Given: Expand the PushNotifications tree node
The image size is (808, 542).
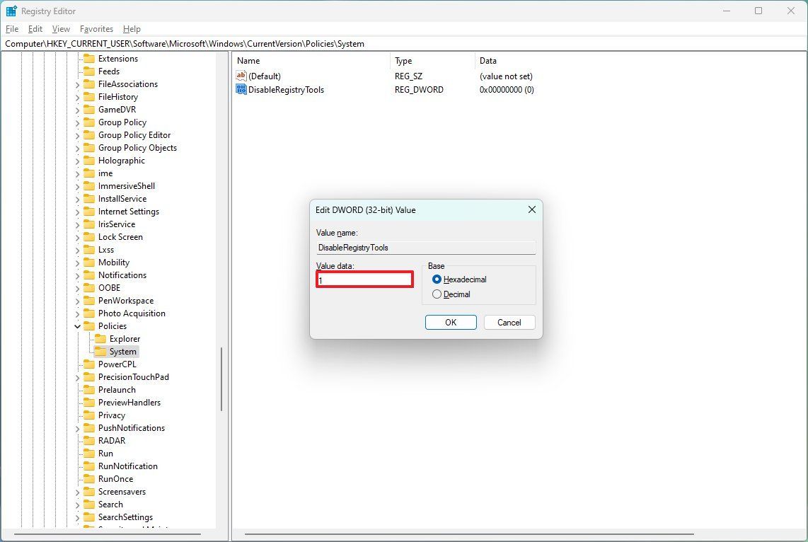Looking at the screenshot, I should (77, 427).
